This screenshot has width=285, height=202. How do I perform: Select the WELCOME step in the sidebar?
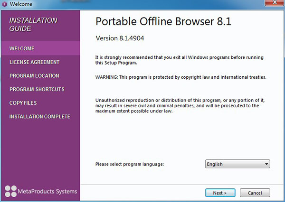(x=40, y=48)
